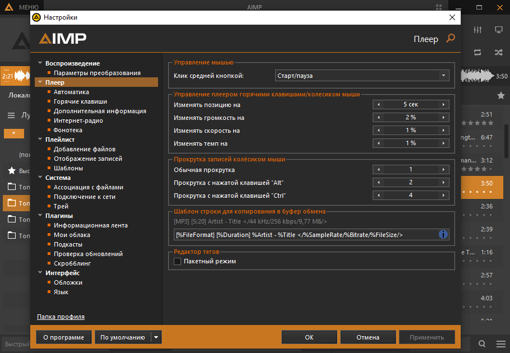Increase Изменять громкость на value
Image resolution: width=510 pixels, height=353 pixels.
[443, 117]
